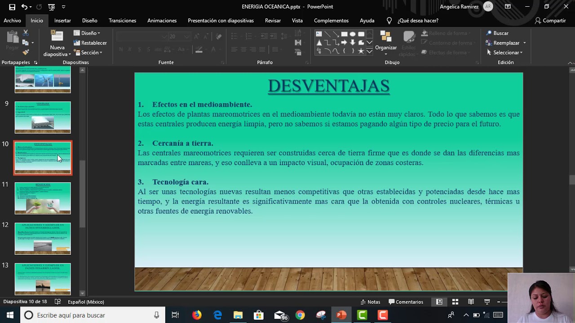This screenshot has height=323, width=575.
Task: Start presentation from beginning quick access icon
Action: [x=52, y=7]
